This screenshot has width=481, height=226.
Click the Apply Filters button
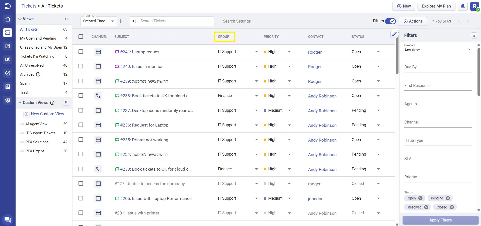(440, 220)
